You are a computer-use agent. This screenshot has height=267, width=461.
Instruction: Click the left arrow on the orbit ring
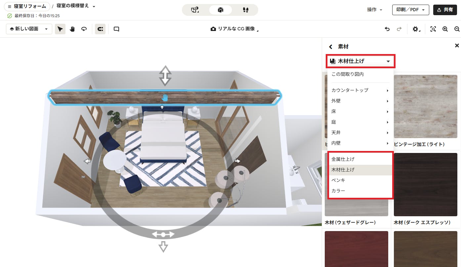click(x=87, y=161)
